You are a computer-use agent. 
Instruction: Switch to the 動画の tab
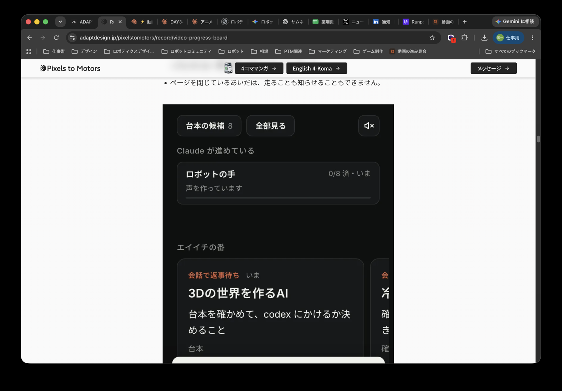pyautogui.click(x=444, y=22)
